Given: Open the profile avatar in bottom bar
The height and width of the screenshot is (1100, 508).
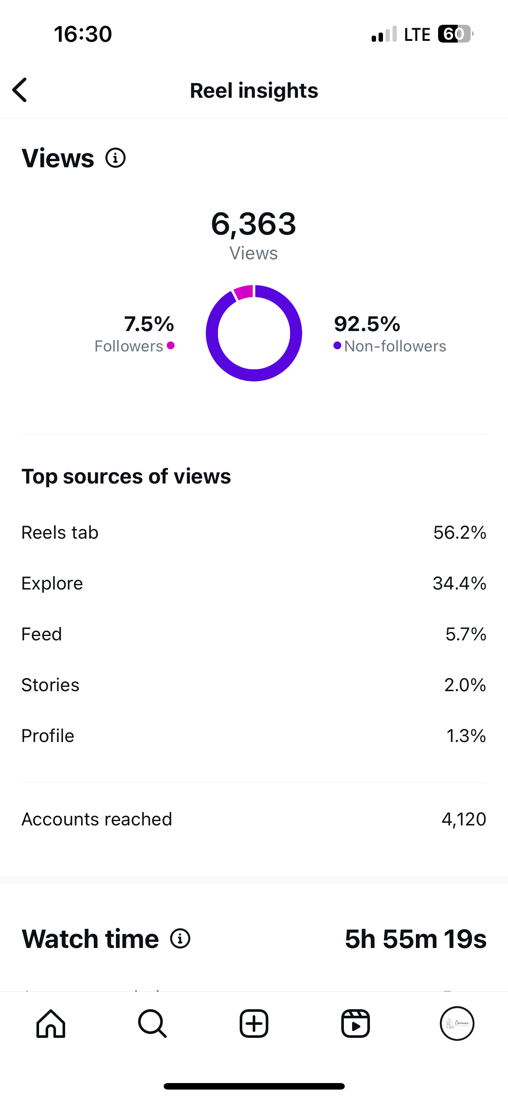Looking at the screenshot, I should (x=457, y=1024).
